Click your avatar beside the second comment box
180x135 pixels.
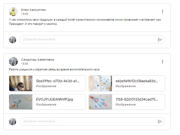[x=13, y=122]
